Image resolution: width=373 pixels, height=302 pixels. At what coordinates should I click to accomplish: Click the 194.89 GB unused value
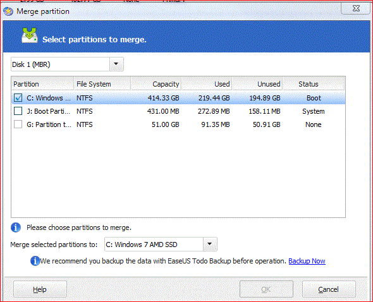(x=265, y=98)
